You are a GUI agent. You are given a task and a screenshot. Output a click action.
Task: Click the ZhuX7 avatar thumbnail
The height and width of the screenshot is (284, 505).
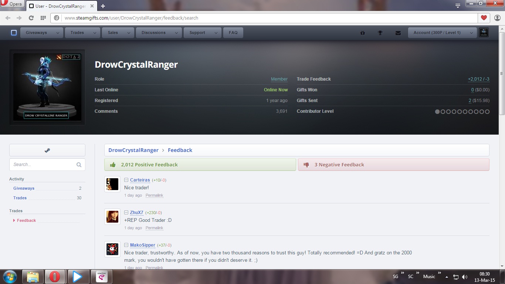(112, 217)
